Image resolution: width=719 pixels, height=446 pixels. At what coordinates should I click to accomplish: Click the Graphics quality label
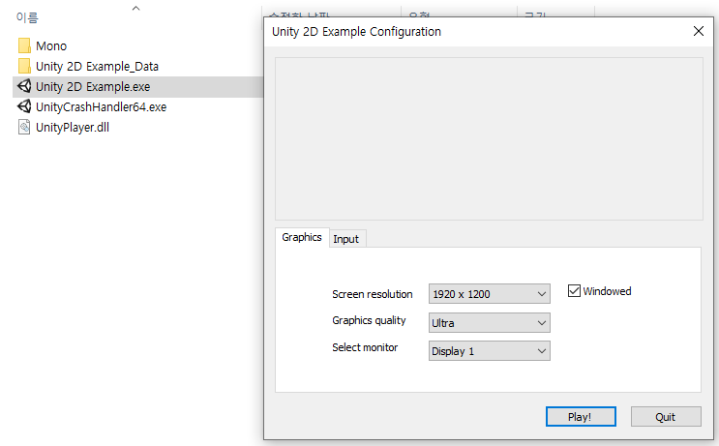tap(369, 320)
